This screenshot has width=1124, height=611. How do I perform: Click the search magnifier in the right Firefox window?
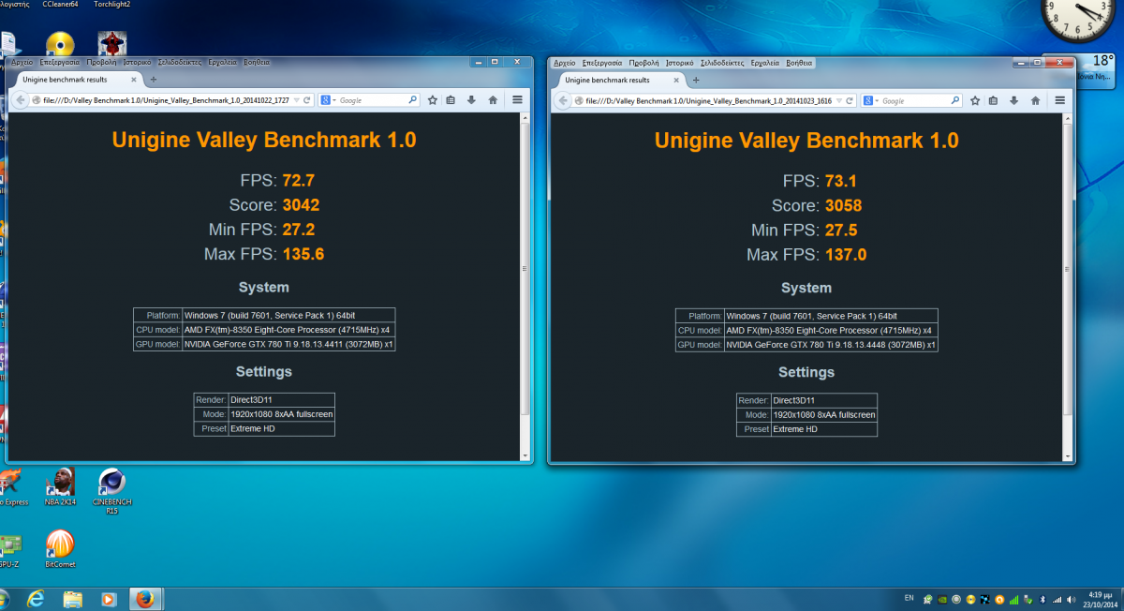[x=955, y=100]
